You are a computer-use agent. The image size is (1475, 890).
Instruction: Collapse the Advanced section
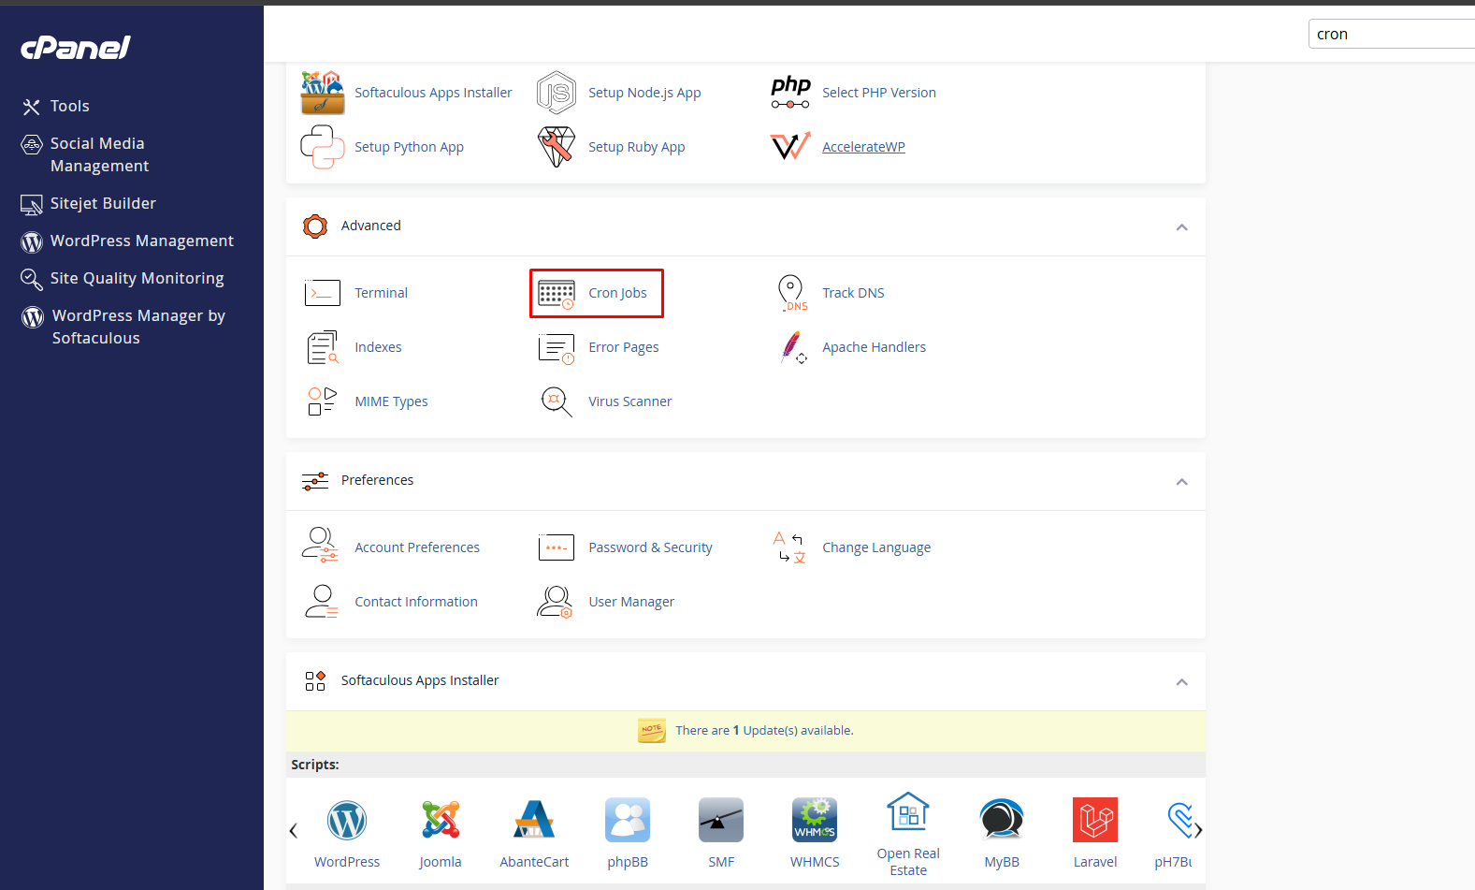tap(1182, 227)
